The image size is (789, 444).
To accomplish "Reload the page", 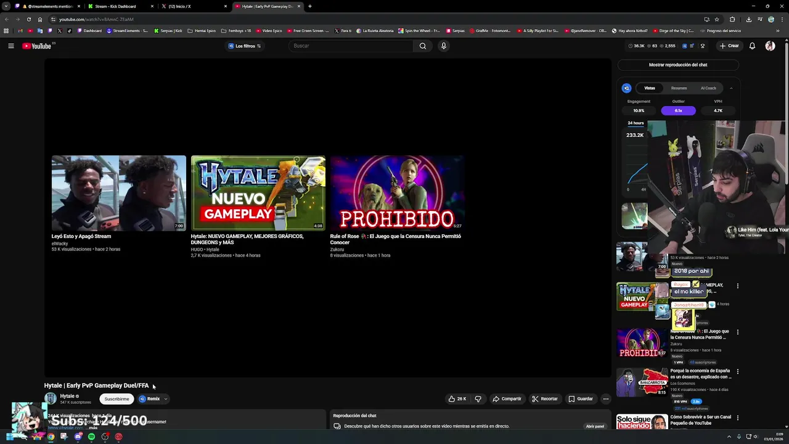I will coord(28,19).
